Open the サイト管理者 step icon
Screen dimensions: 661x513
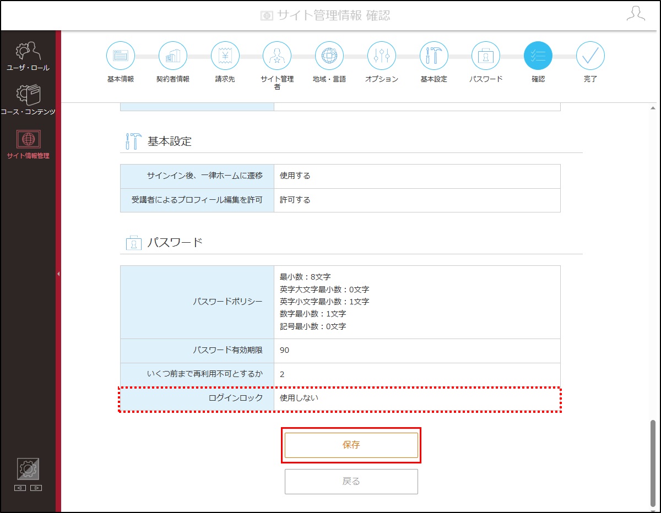pos(277,56)
